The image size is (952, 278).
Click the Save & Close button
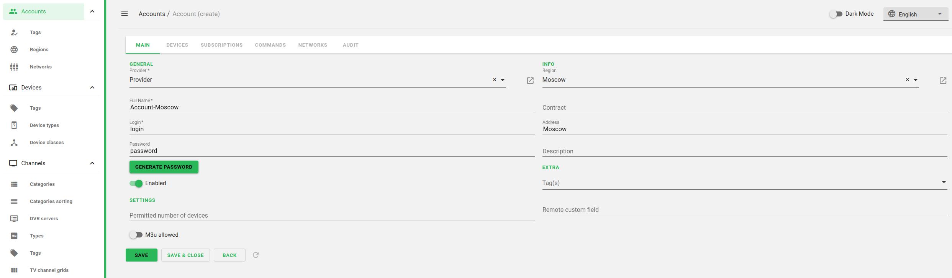pos(185,255)
